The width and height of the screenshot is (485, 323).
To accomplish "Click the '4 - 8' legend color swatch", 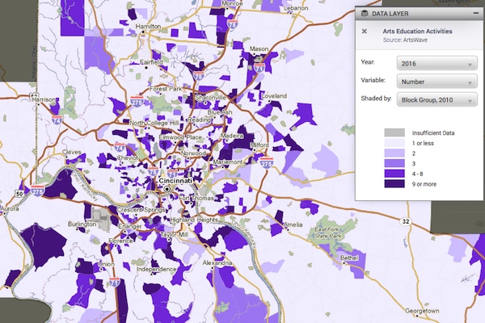I will 393,173.
